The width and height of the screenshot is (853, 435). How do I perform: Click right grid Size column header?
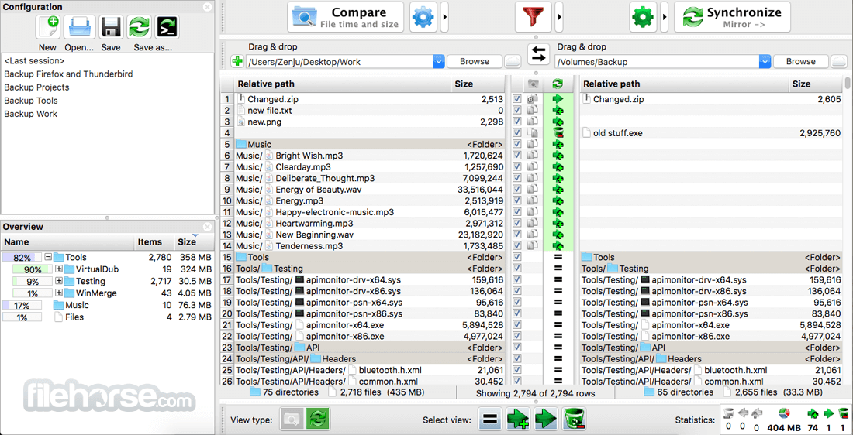(815, 84)
